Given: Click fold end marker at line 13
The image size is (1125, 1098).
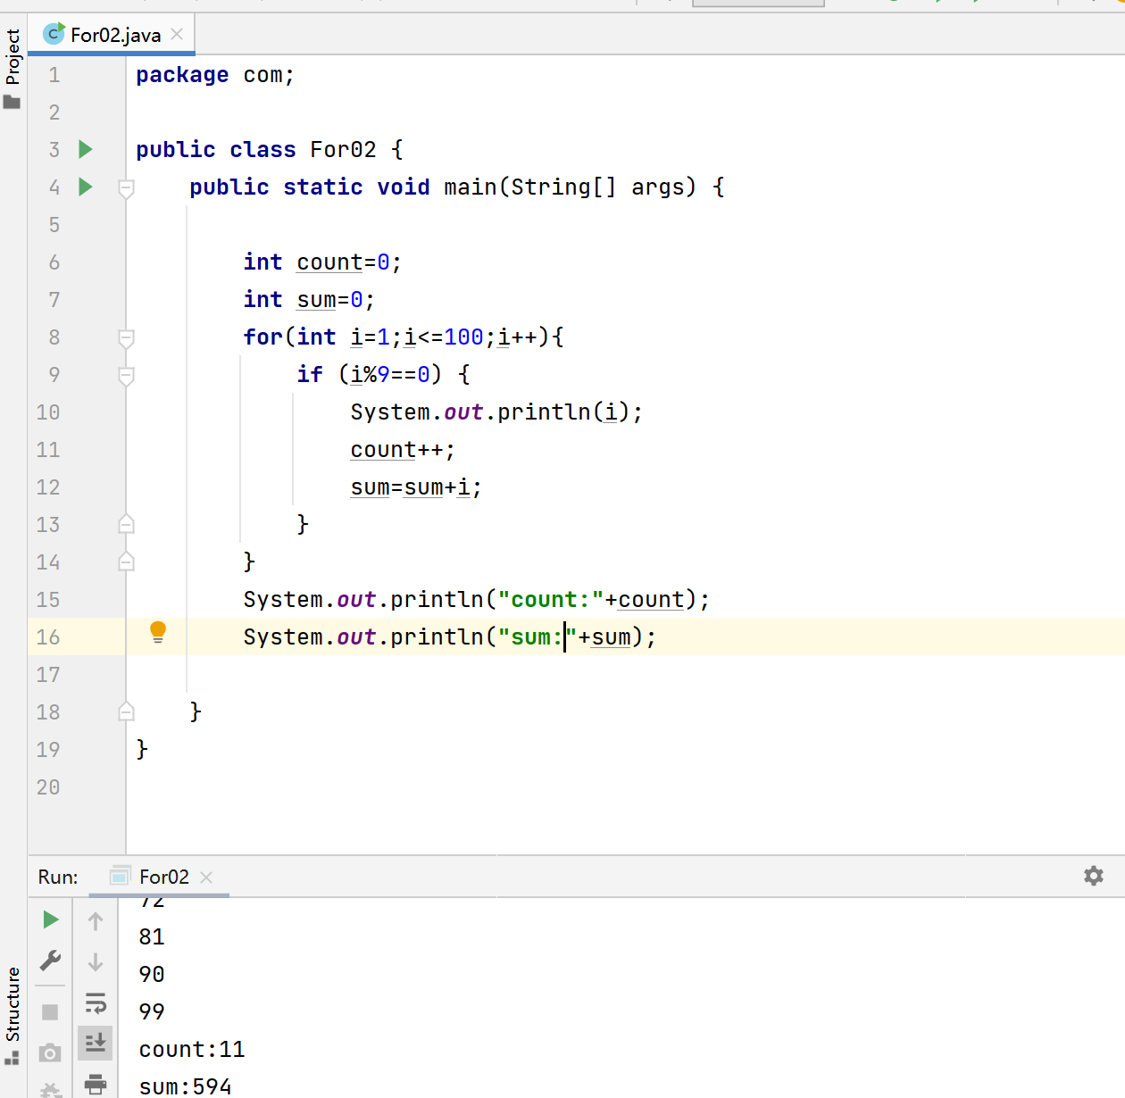Looking at the screenshot, I should click(x=127, y=524).
